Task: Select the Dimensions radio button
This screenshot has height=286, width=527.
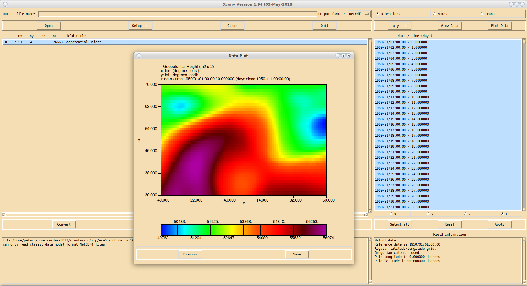Action: (x=378, y=14)
